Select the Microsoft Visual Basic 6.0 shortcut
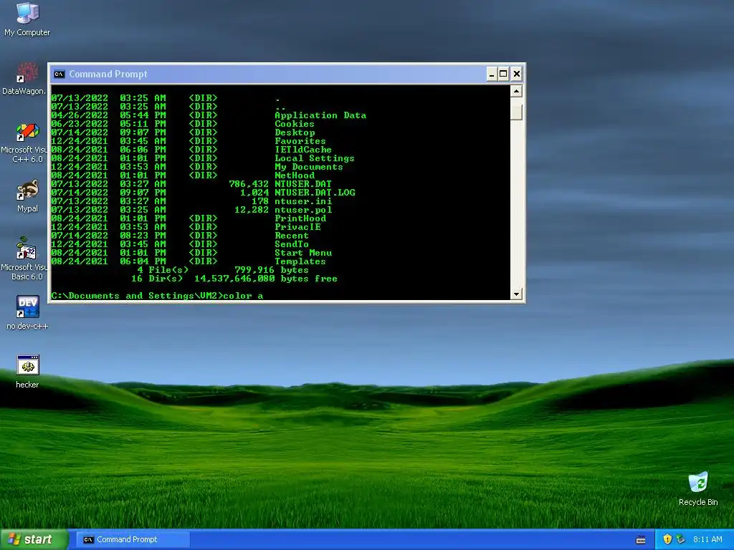734x550 pixels. pyautogui.click(x=24, y=259)
